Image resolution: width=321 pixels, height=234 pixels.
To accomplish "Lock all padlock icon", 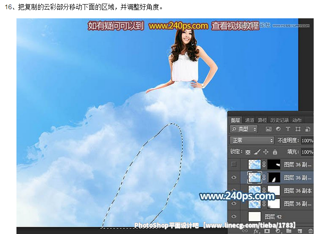I will point(275,152).
